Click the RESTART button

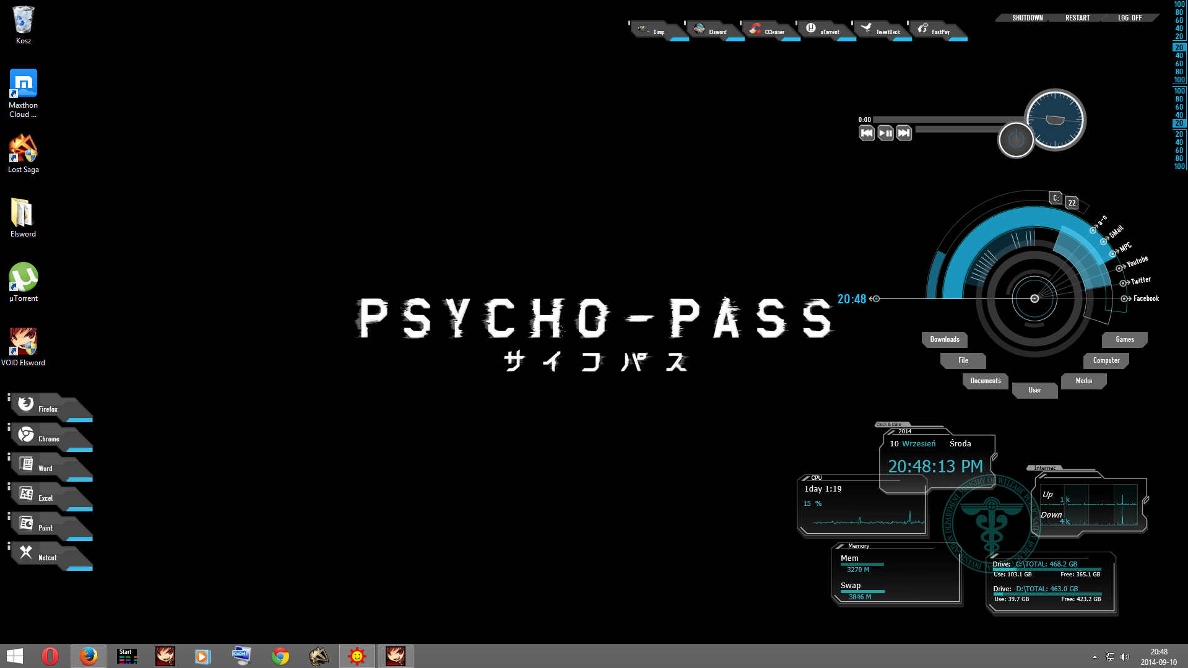pos(1077,18)
